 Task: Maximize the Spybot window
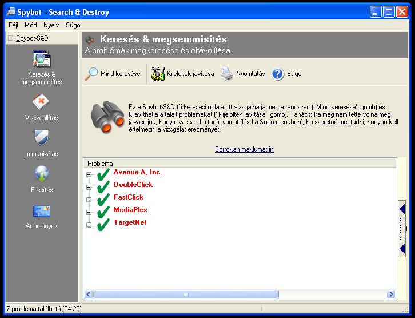pos(389,12)
